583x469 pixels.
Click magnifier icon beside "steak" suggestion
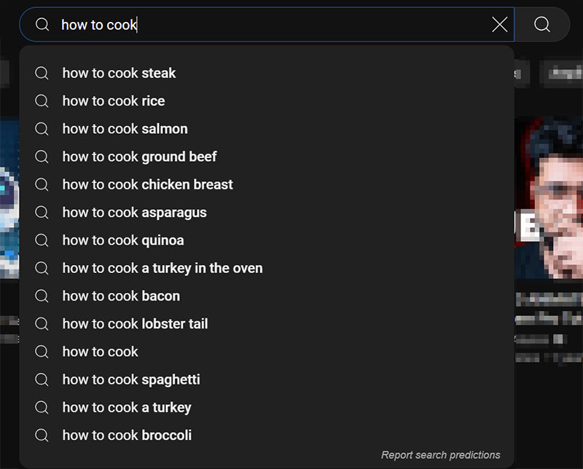click(42, 73)
